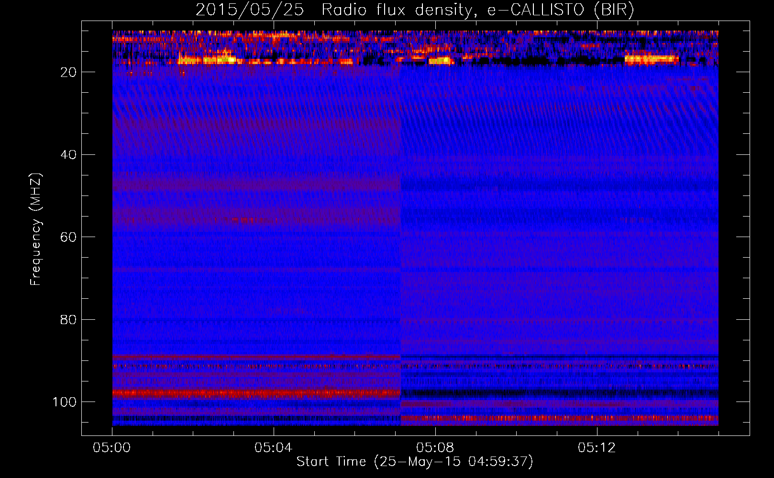Click the 'Start Time' x-axis label
Screen dimensions: 774x478
(x=414, y=462)
